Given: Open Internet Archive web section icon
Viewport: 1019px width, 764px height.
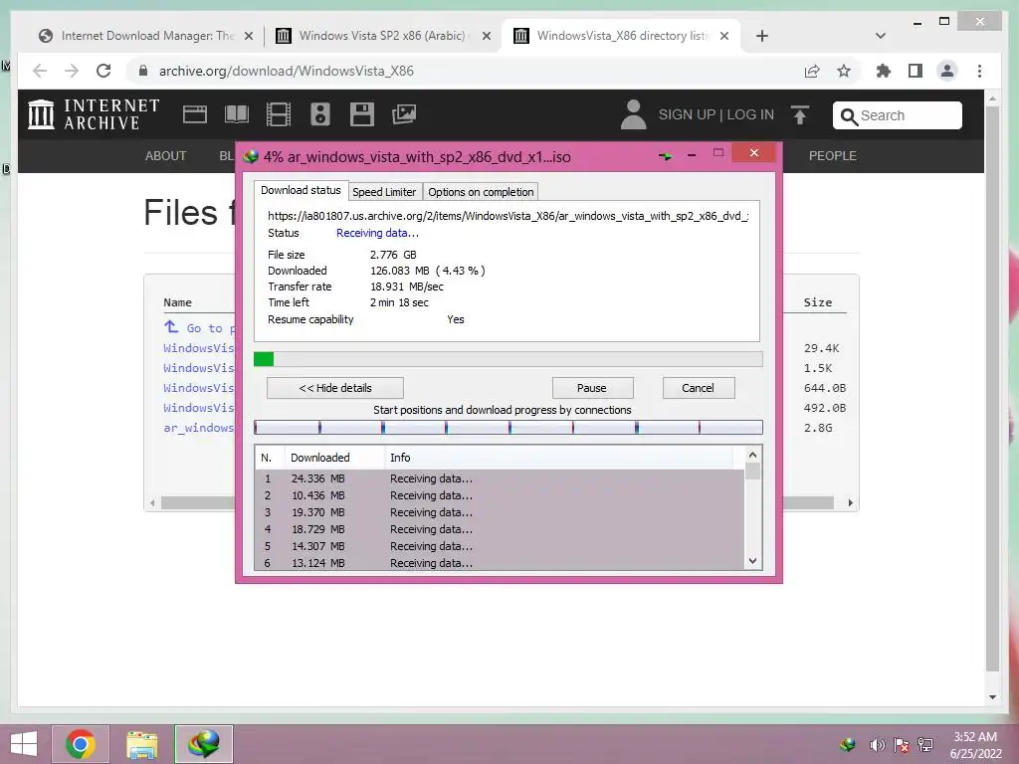Looking at the screenshot, I should coord(194,114).
